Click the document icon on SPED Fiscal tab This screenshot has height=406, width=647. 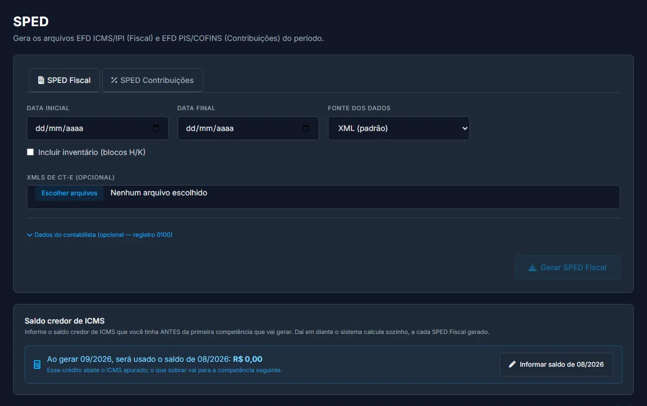41,80
